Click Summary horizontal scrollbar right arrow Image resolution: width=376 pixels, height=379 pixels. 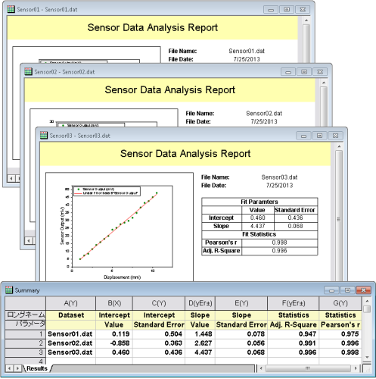click(x=356, y=368)
